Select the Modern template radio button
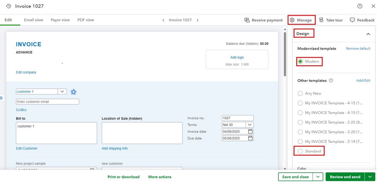This screenshot has width=377, height=184. click(300, 61)
